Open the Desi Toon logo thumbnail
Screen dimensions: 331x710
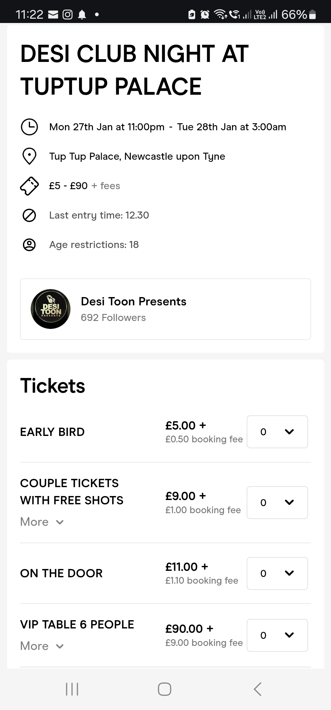(51, 309)
